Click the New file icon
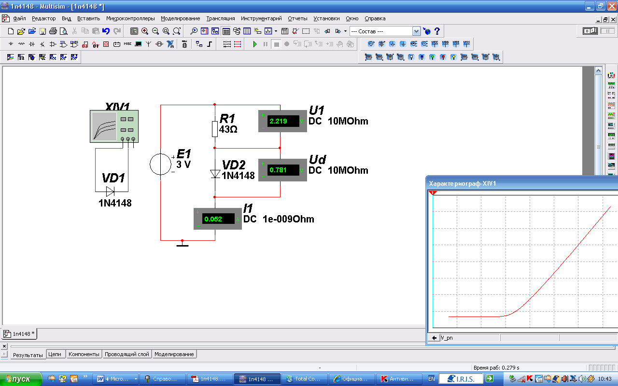This screenshot has width=618, height=386. pos(11,31)
